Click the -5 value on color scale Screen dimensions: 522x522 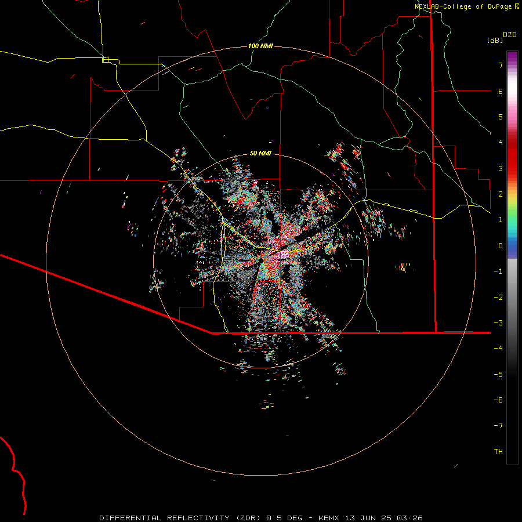[498, 374]
